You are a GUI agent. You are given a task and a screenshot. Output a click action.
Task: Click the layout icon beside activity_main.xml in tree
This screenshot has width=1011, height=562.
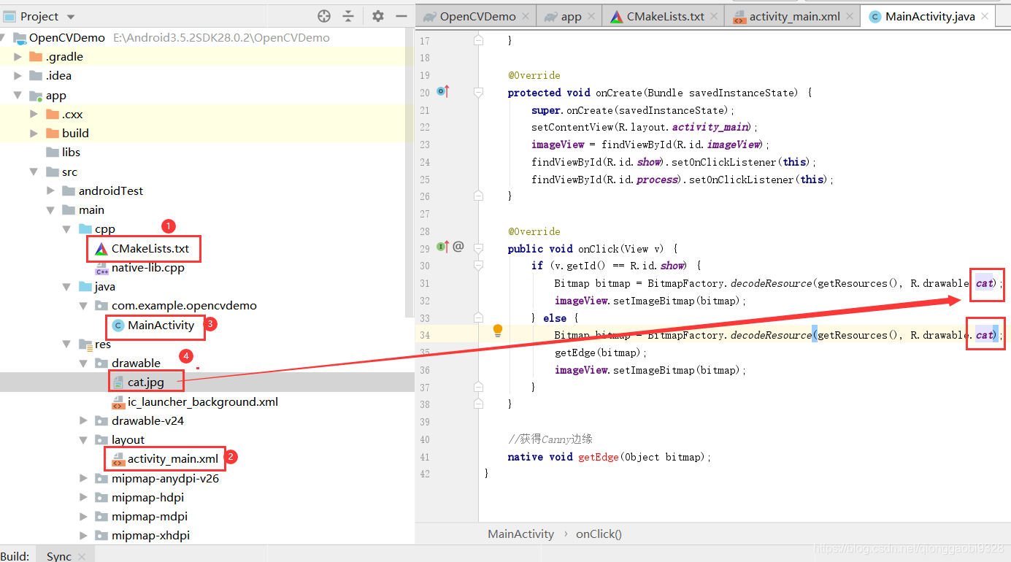118,459
